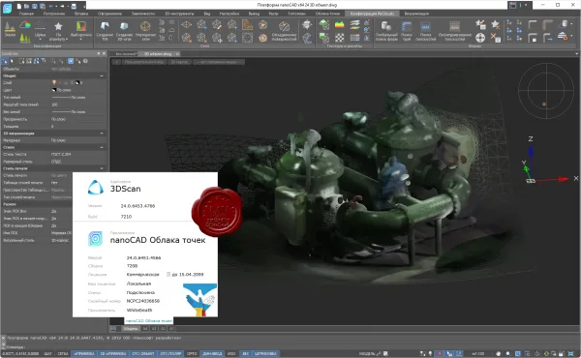Image resolution: width=581 pixels, height=358 pixels.
Task: Click the Масштаб типа линий value 100
Action: click(x=54, y=104)
